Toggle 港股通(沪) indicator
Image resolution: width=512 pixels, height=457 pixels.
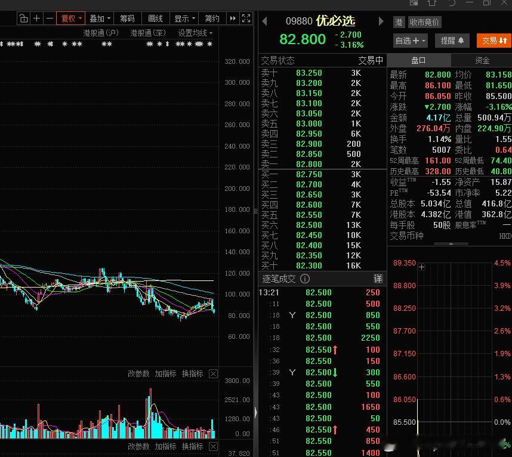[101, 33]
